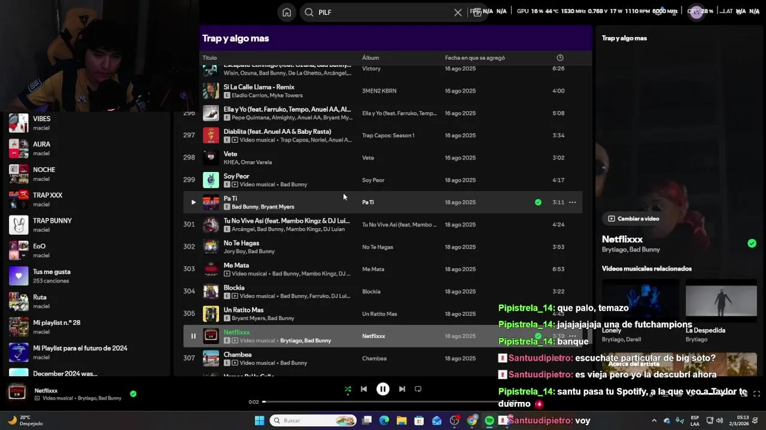Open Microsoft Store from the taskbar
Viewport: 766px width, 430px height.
click(x=419, y=420)
